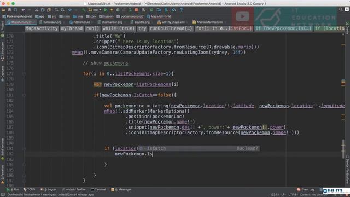Click the Apply Changes lightning icon
The height and width of the screenshot is (197, 350).
(x=112, y=10)
